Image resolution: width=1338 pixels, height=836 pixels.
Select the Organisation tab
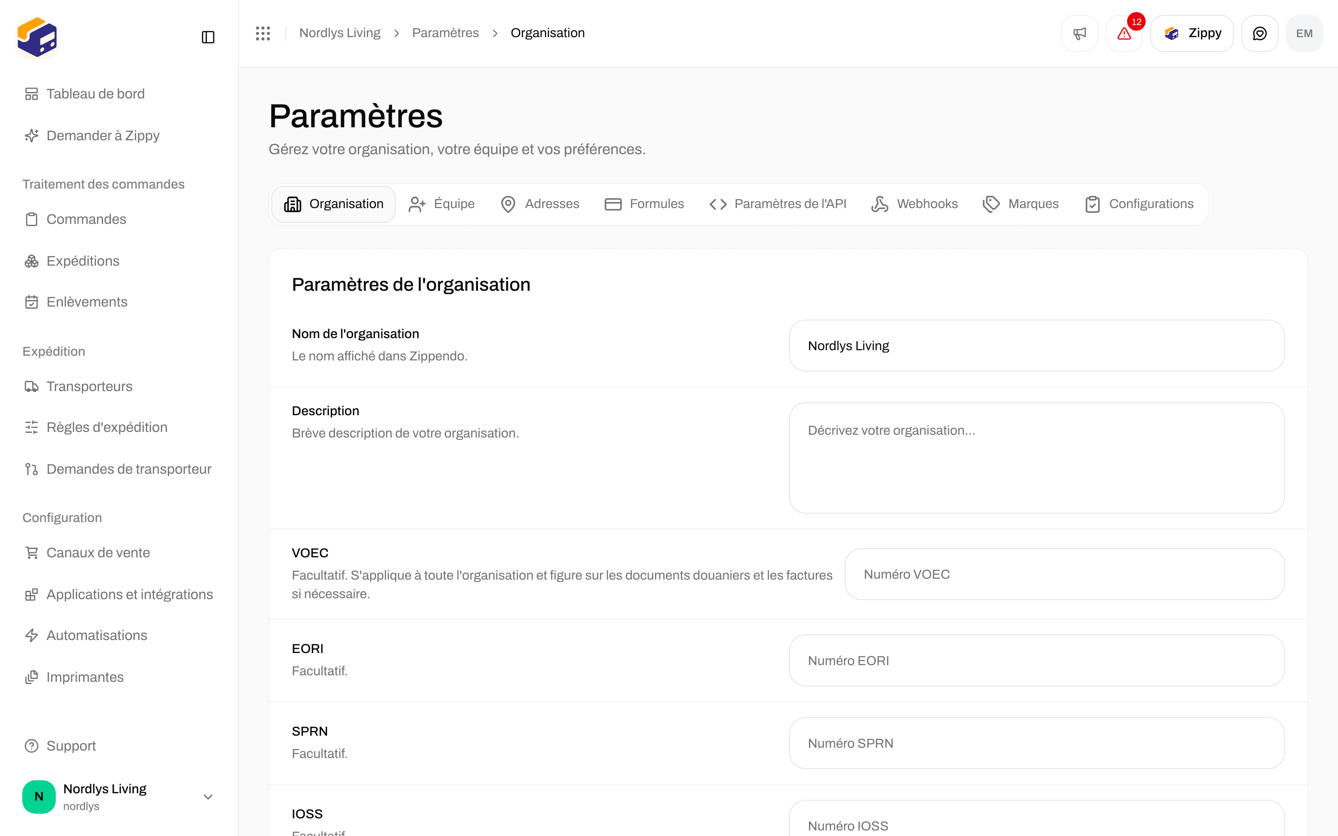(334, 204)
